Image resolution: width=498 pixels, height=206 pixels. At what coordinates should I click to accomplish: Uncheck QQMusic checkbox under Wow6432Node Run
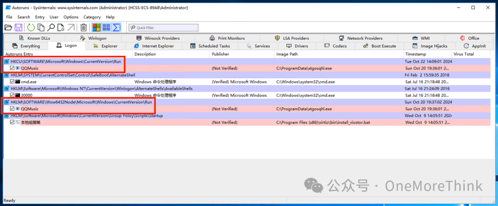12,109
